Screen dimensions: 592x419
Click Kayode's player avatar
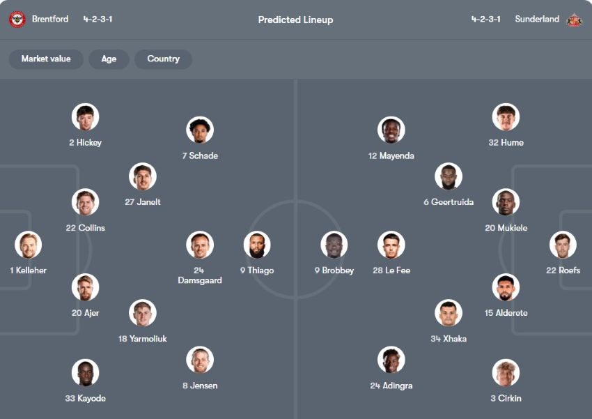(x=85, y=373)
